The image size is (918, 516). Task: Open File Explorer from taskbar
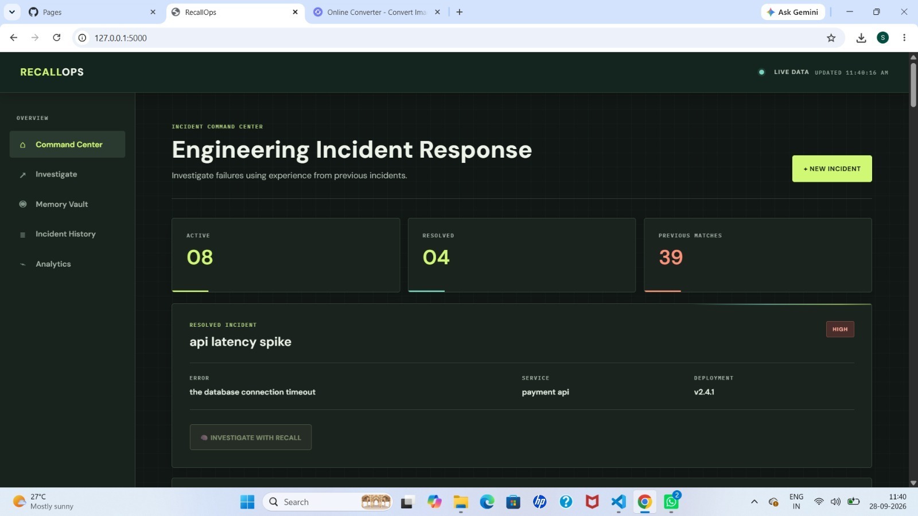(460, 502)
